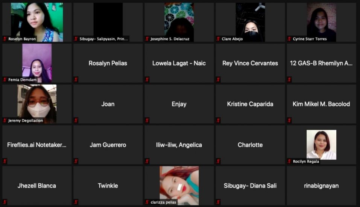360x207 pixels.
Task: Click muted mic icon next to Clare Abejo
Action: pos(218,39)
